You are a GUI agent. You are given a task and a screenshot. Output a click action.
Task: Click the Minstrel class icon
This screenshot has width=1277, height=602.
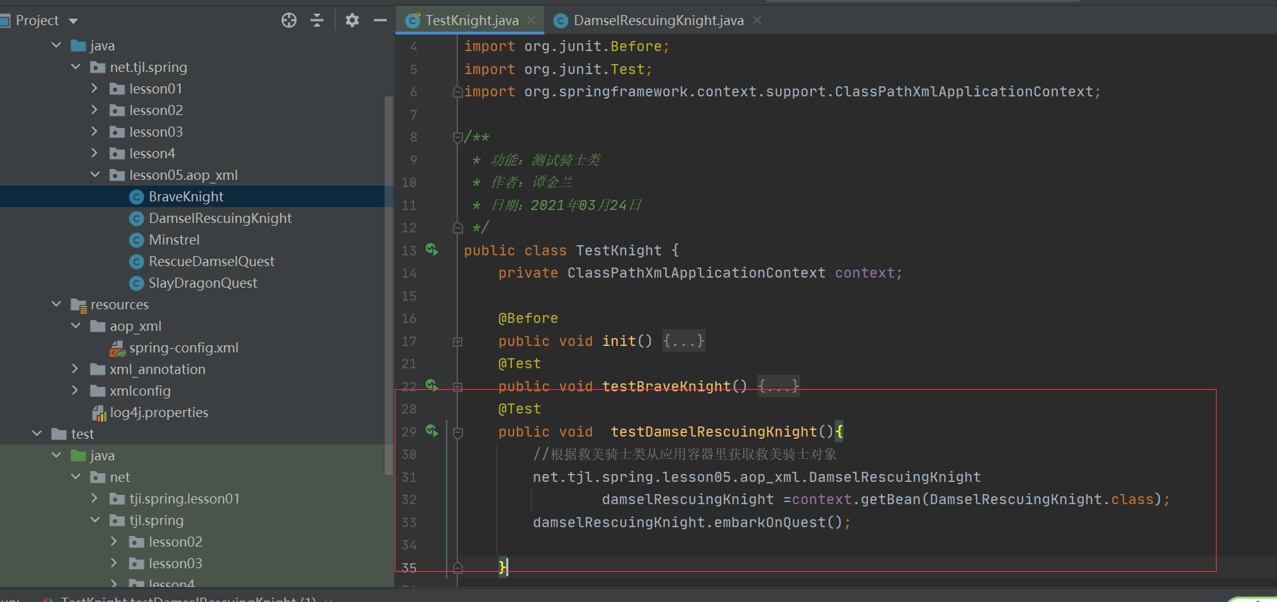[x=137, y=240]
